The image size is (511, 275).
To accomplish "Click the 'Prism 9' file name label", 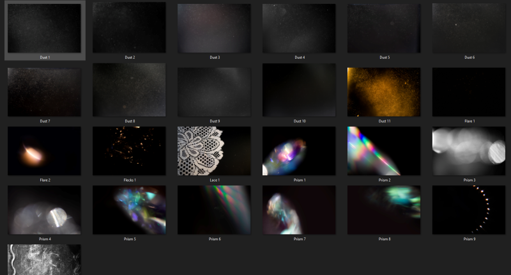I will tap(469, 239).
